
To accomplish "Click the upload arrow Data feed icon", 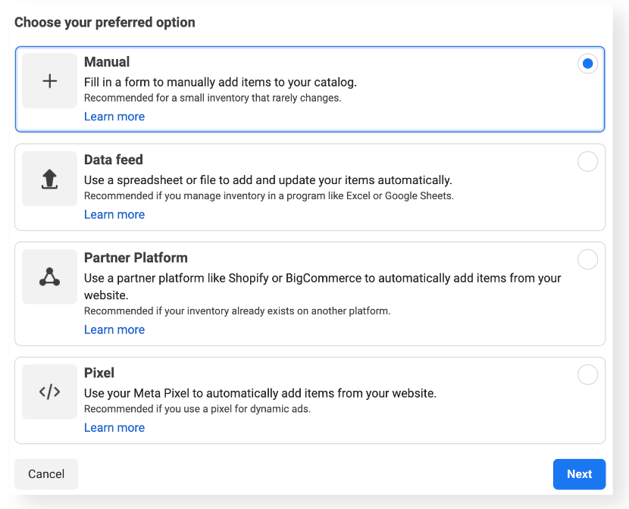I will 50,180.
